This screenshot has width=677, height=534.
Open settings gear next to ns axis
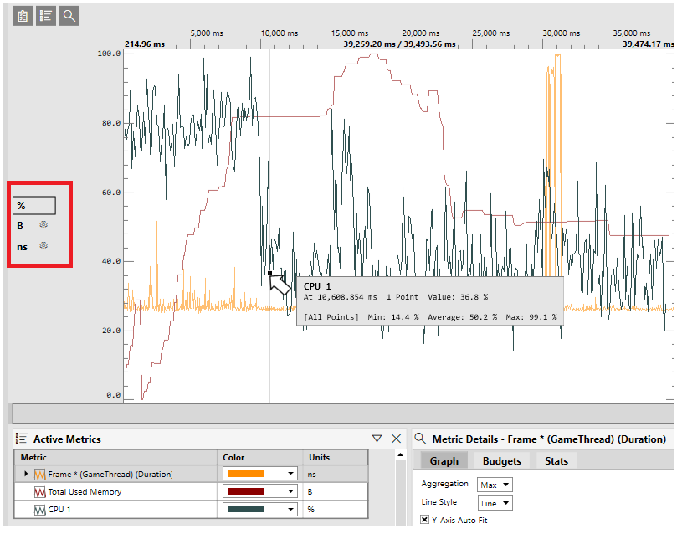[44, 245]
